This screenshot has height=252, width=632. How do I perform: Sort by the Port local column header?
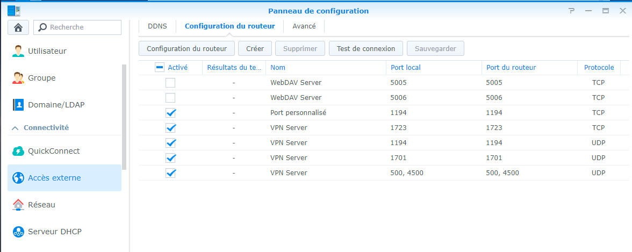click(406, 68)
